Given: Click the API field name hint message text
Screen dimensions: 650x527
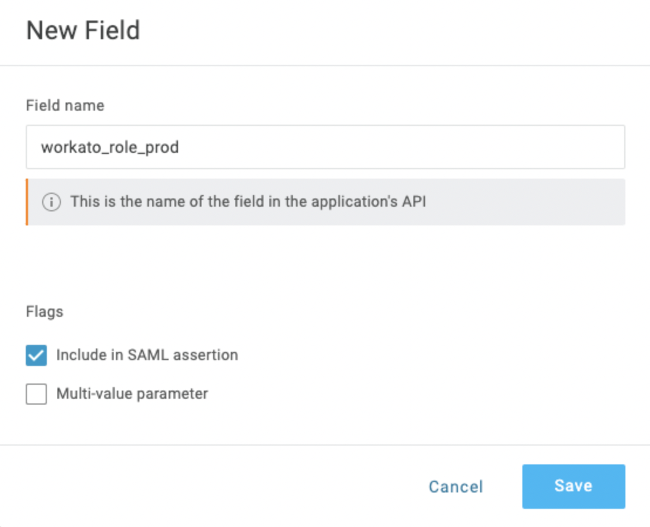Looking at the screenshot, I should (x=248, y=202).
